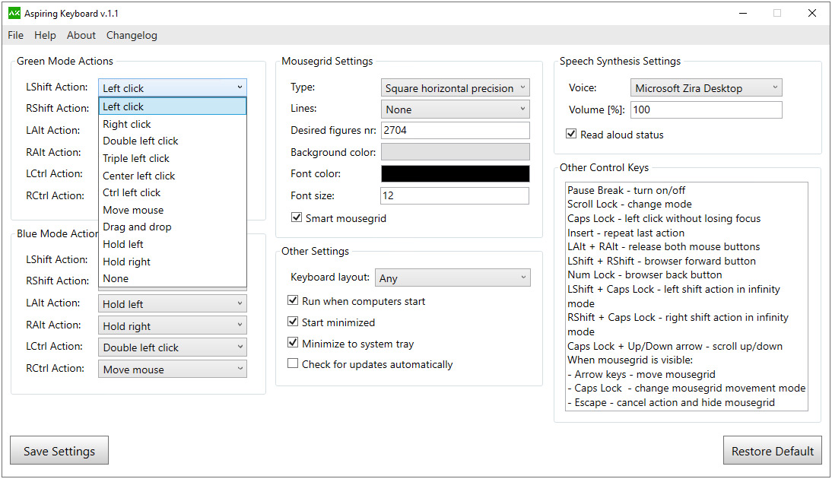This screenshot has height=479, width=832.
Task: Click the Font size input field
Action: coord(455,195)
